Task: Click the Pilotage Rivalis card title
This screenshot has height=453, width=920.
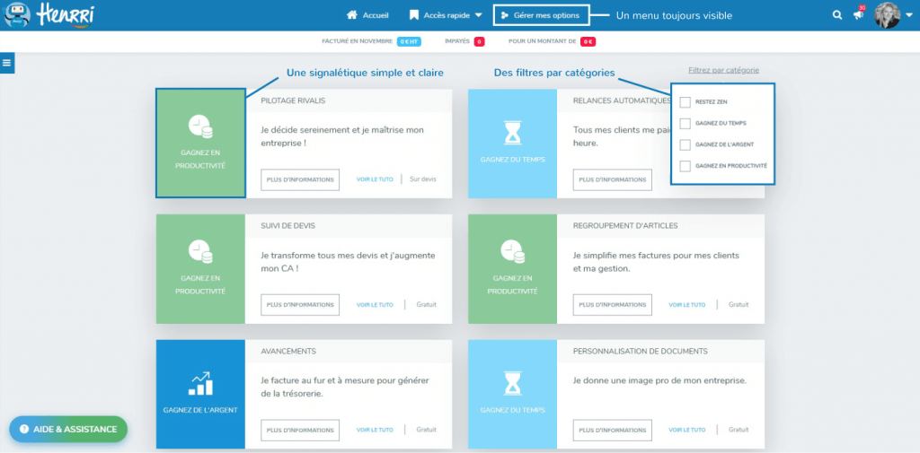Action: pyautogui.click(x=293, y=100)
